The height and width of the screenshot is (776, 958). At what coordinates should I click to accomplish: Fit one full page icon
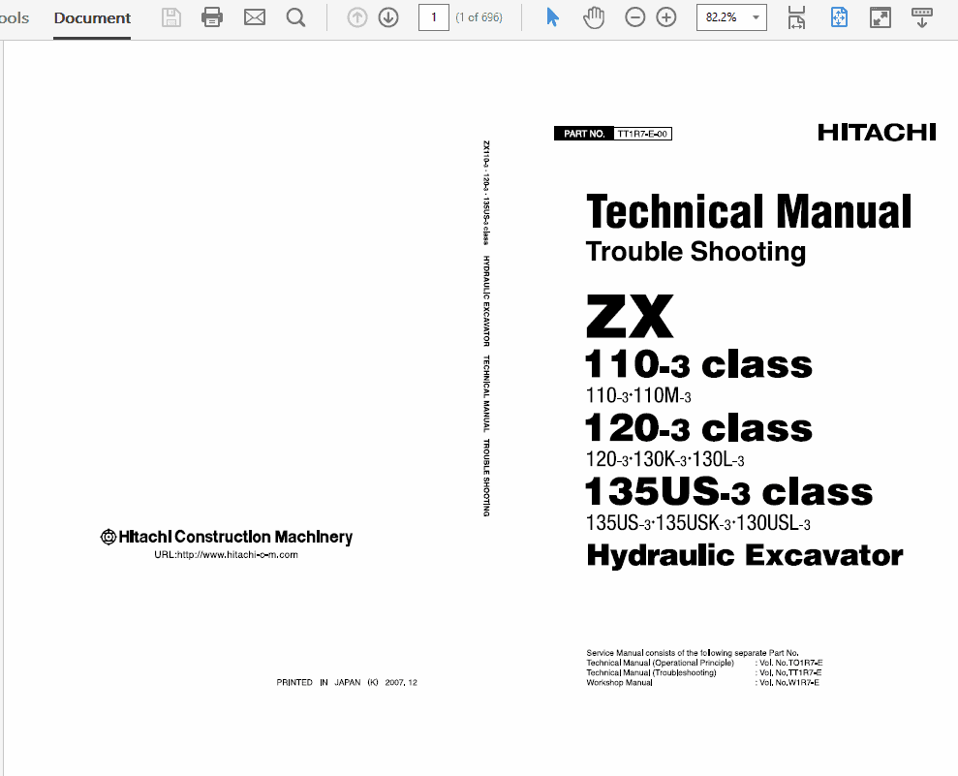coord(839,17)
